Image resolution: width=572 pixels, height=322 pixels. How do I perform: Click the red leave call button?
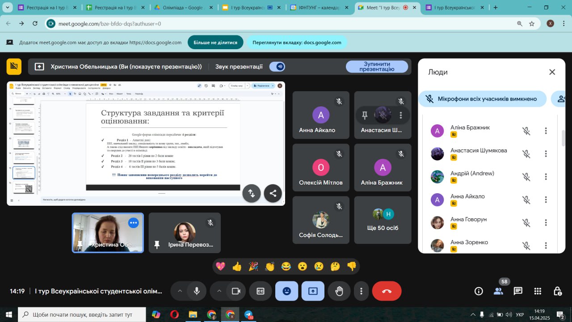click(x=387, y=291)
